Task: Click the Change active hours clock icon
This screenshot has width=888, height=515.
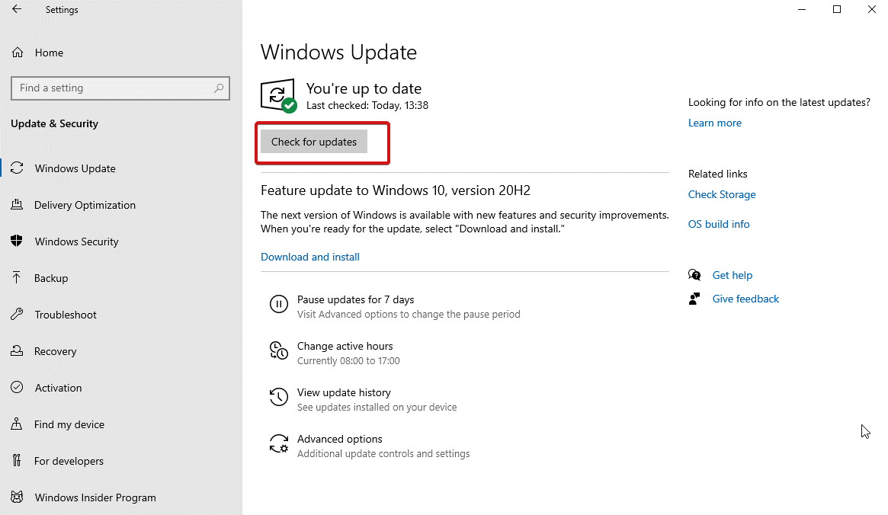Action: (279, 351)
